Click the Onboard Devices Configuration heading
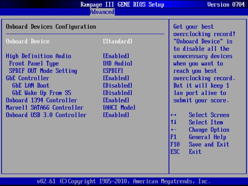The width and height of the screenshot is (248, 186). [51, 27]
